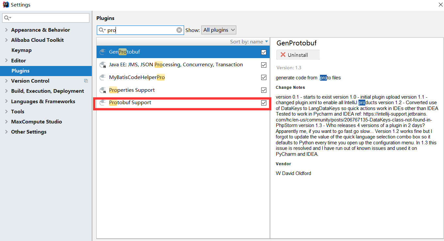Select Appearance & Behavior label

tap(40, 30)
